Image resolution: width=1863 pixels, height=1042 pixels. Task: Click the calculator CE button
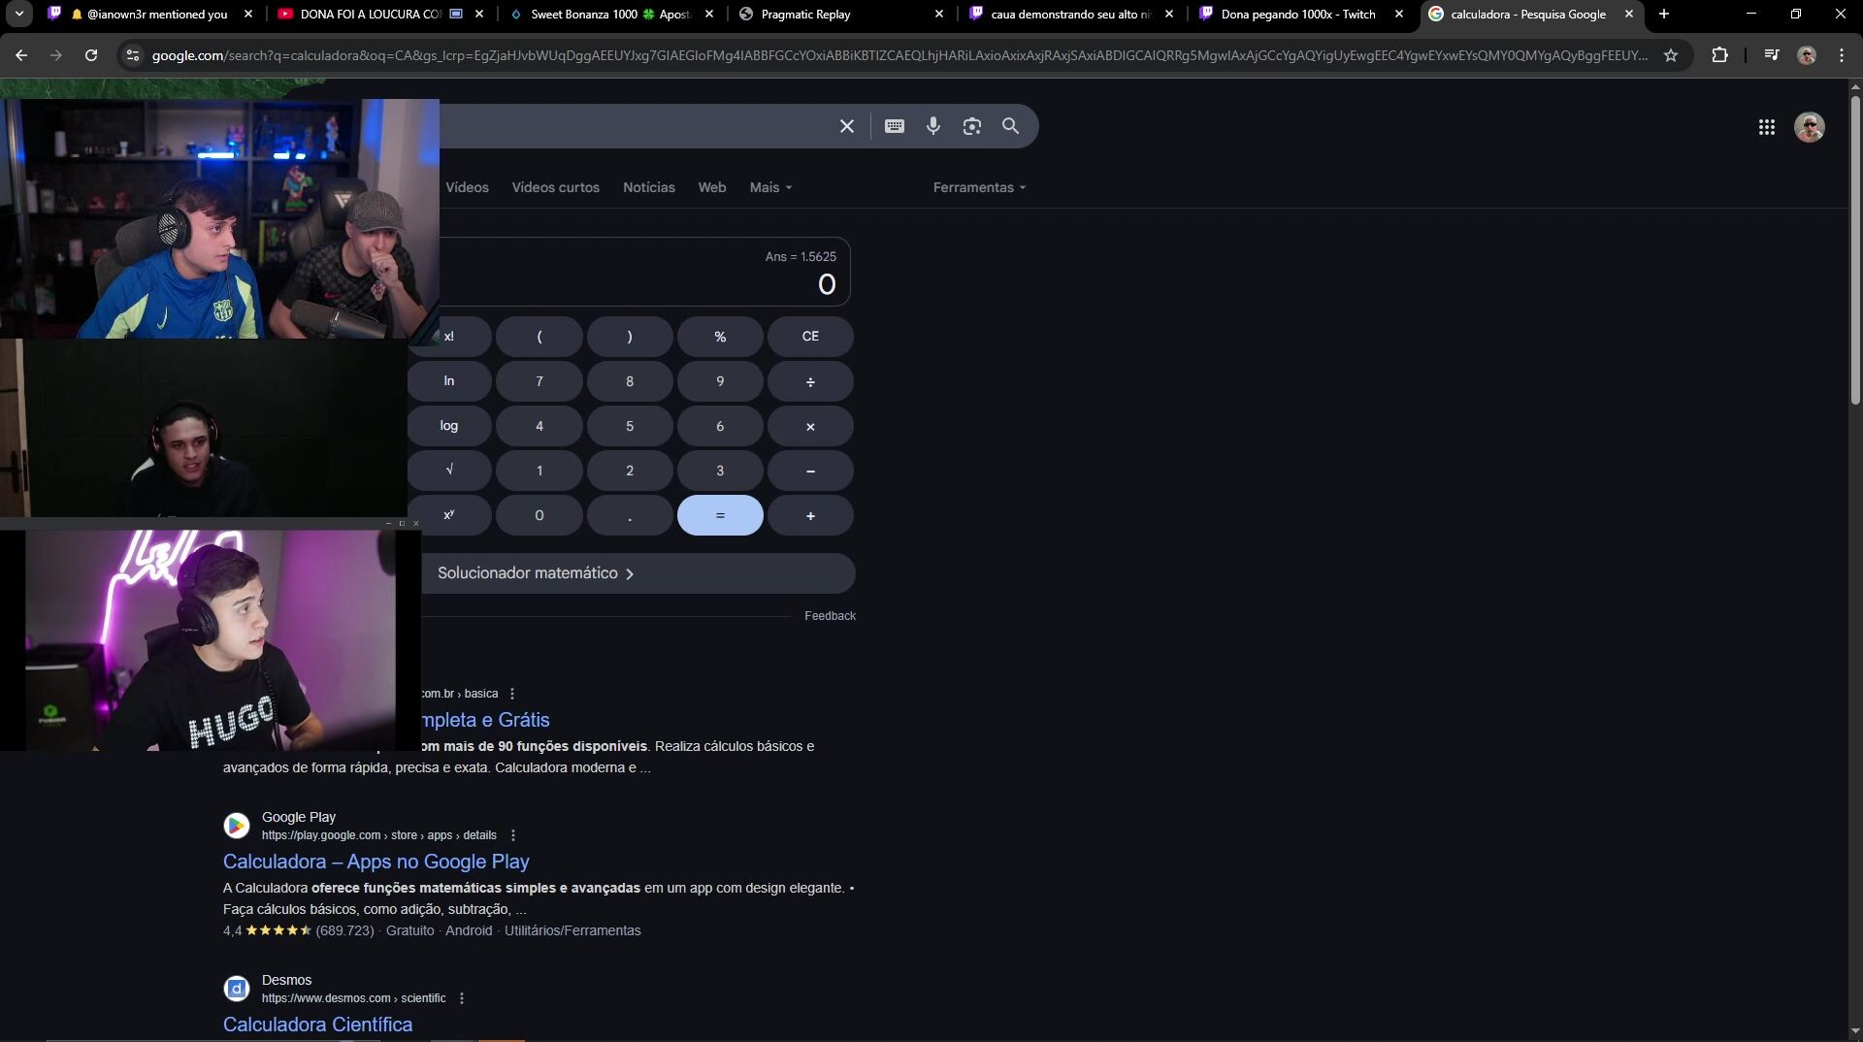[810, 337]
